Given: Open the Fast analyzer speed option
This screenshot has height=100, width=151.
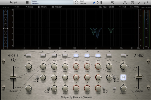Looking at the screenshot, I should [x=122, y=7].
